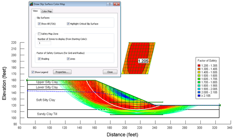
Task: Click the Draw Slip Surface Color Map title
Action: [49, 4]
